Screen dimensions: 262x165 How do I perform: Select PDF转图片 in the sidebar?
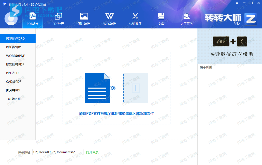[14, 47]
